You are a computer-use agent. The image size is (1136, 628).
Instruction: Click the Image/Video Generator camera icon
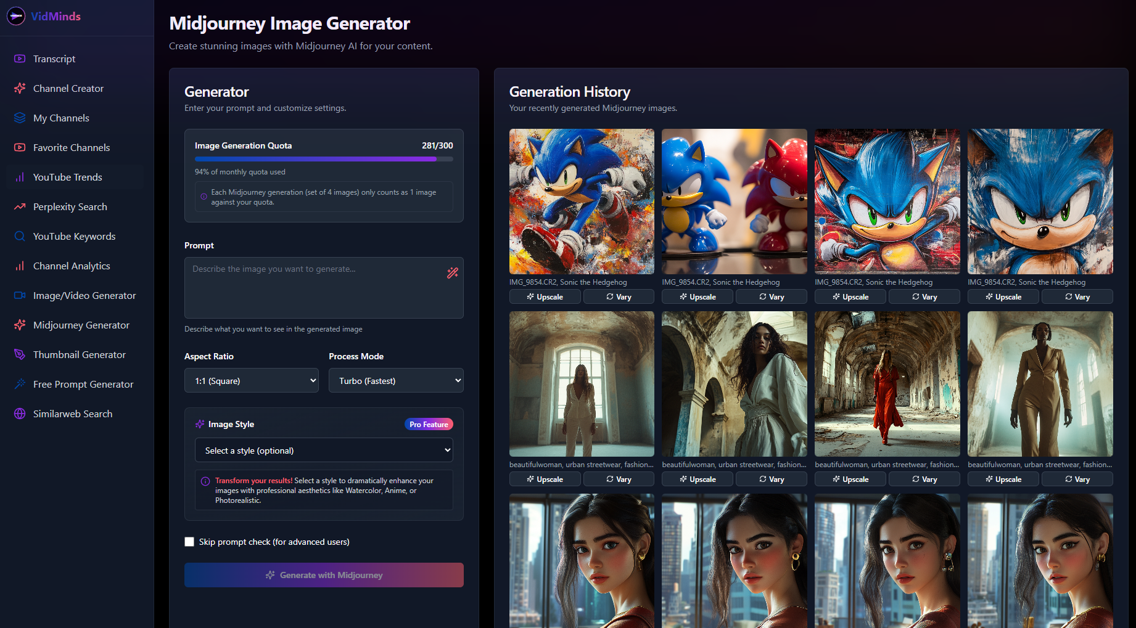click(x=20, y=295)
